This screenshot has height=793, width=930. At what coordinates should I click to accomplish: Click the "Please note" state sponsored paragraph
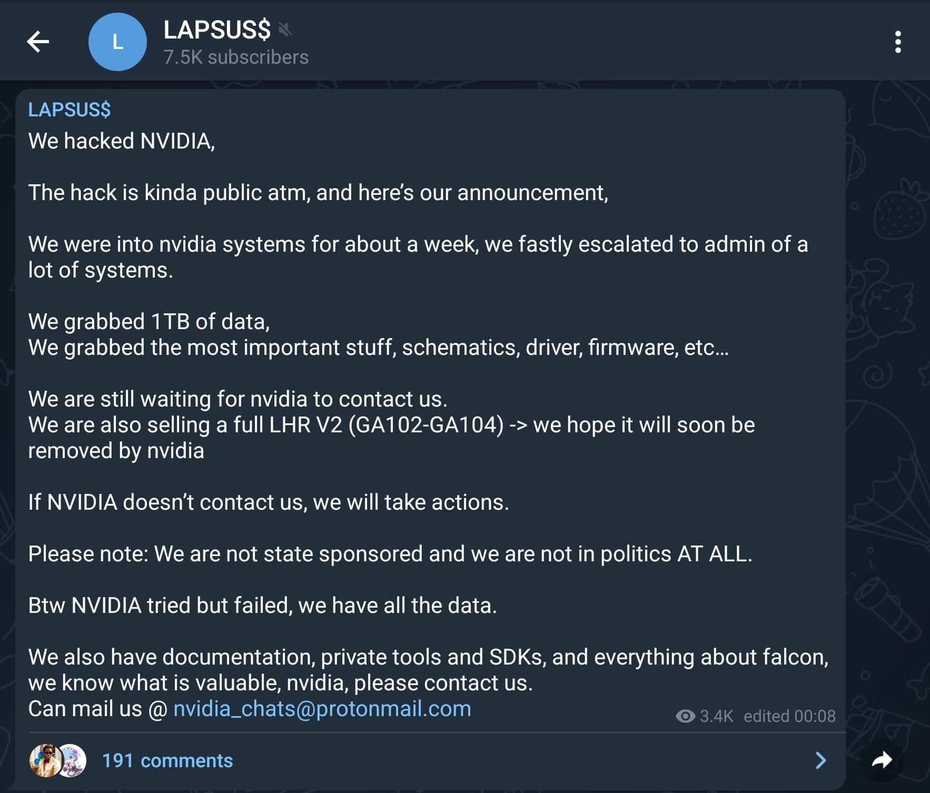390,554
